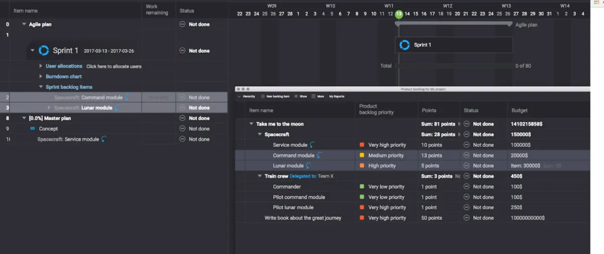Image resolution: width=604 pixels, height=254 pixels.
Task: Click link arrow next to backlog Service module
Action: click(x=313, y=145)
